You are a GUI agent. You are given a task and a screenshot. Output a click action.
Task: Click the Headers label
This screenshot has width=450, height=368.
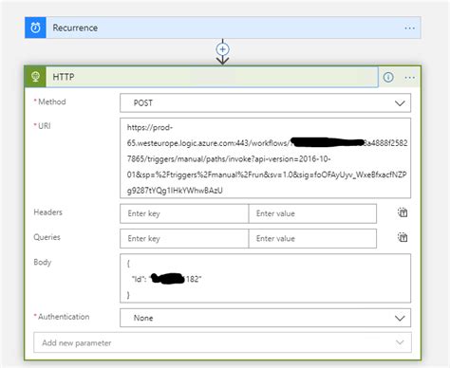(x=47, y=212)
